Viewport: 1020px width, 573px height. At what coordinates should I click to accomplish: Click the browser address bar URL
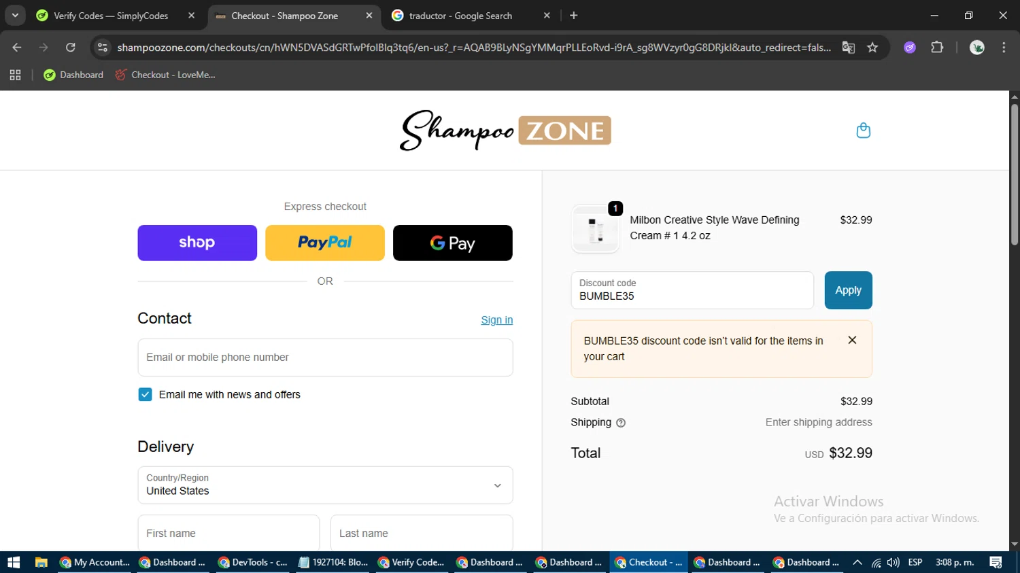(474, 48)
